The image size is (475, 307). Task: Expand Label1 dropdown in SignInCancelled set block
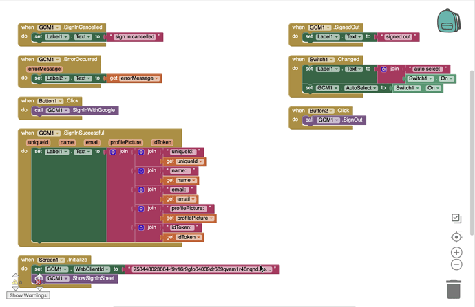click(57, 36)
